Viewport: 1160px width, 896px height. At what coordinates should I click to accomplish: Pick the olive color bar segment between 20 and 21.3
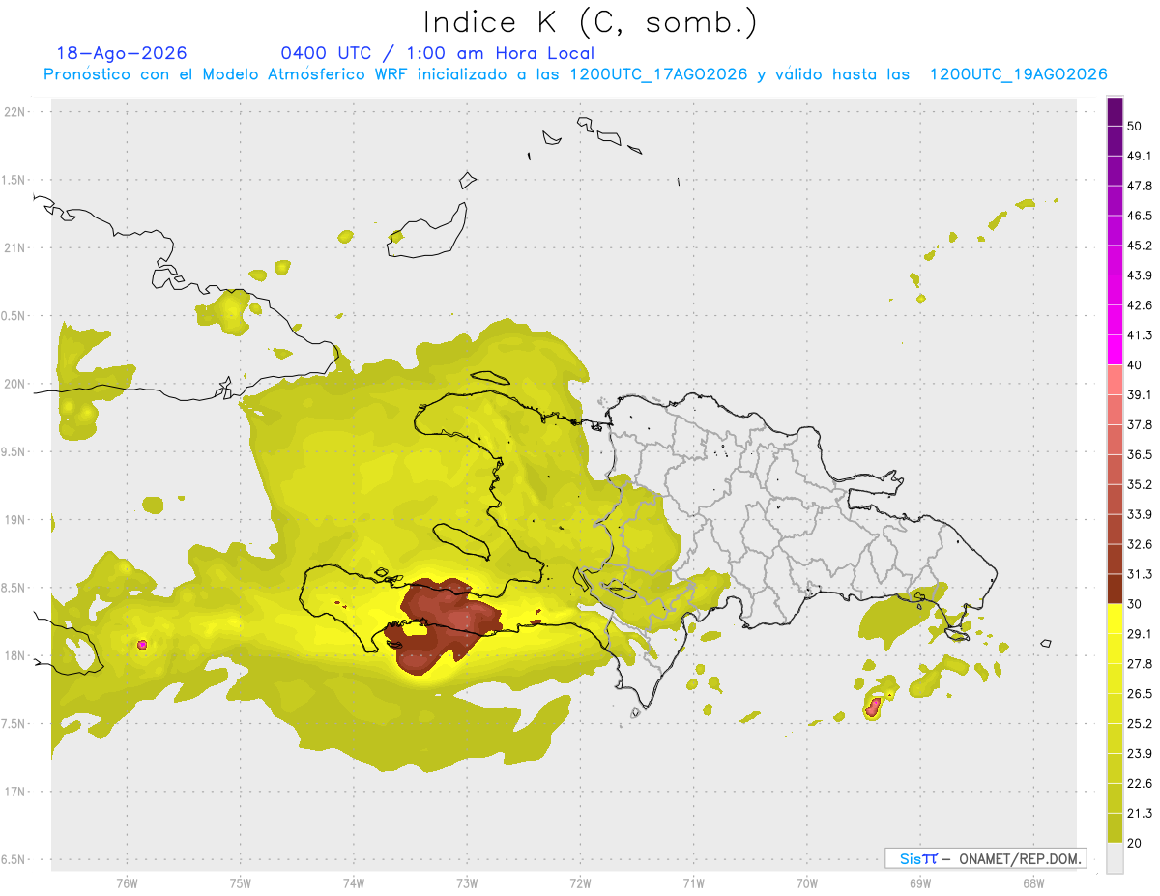click(x=1115, y=827)
